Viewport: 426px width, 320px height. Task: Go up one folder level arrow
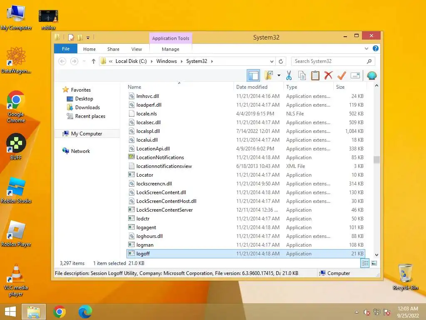94,61
